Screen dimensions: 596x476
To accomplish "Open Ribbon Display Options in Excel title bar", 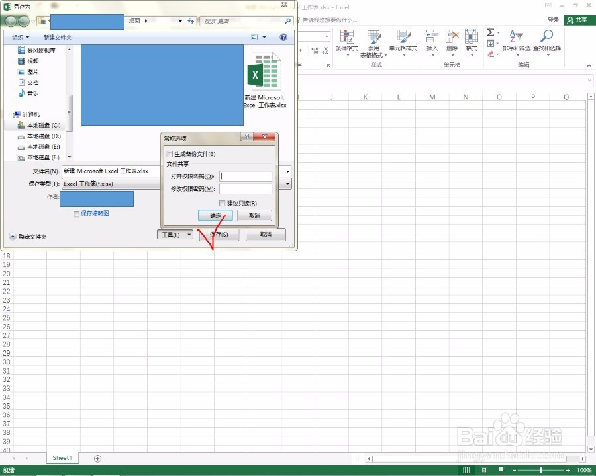I will pyautogui.click(x=548, y=5).
